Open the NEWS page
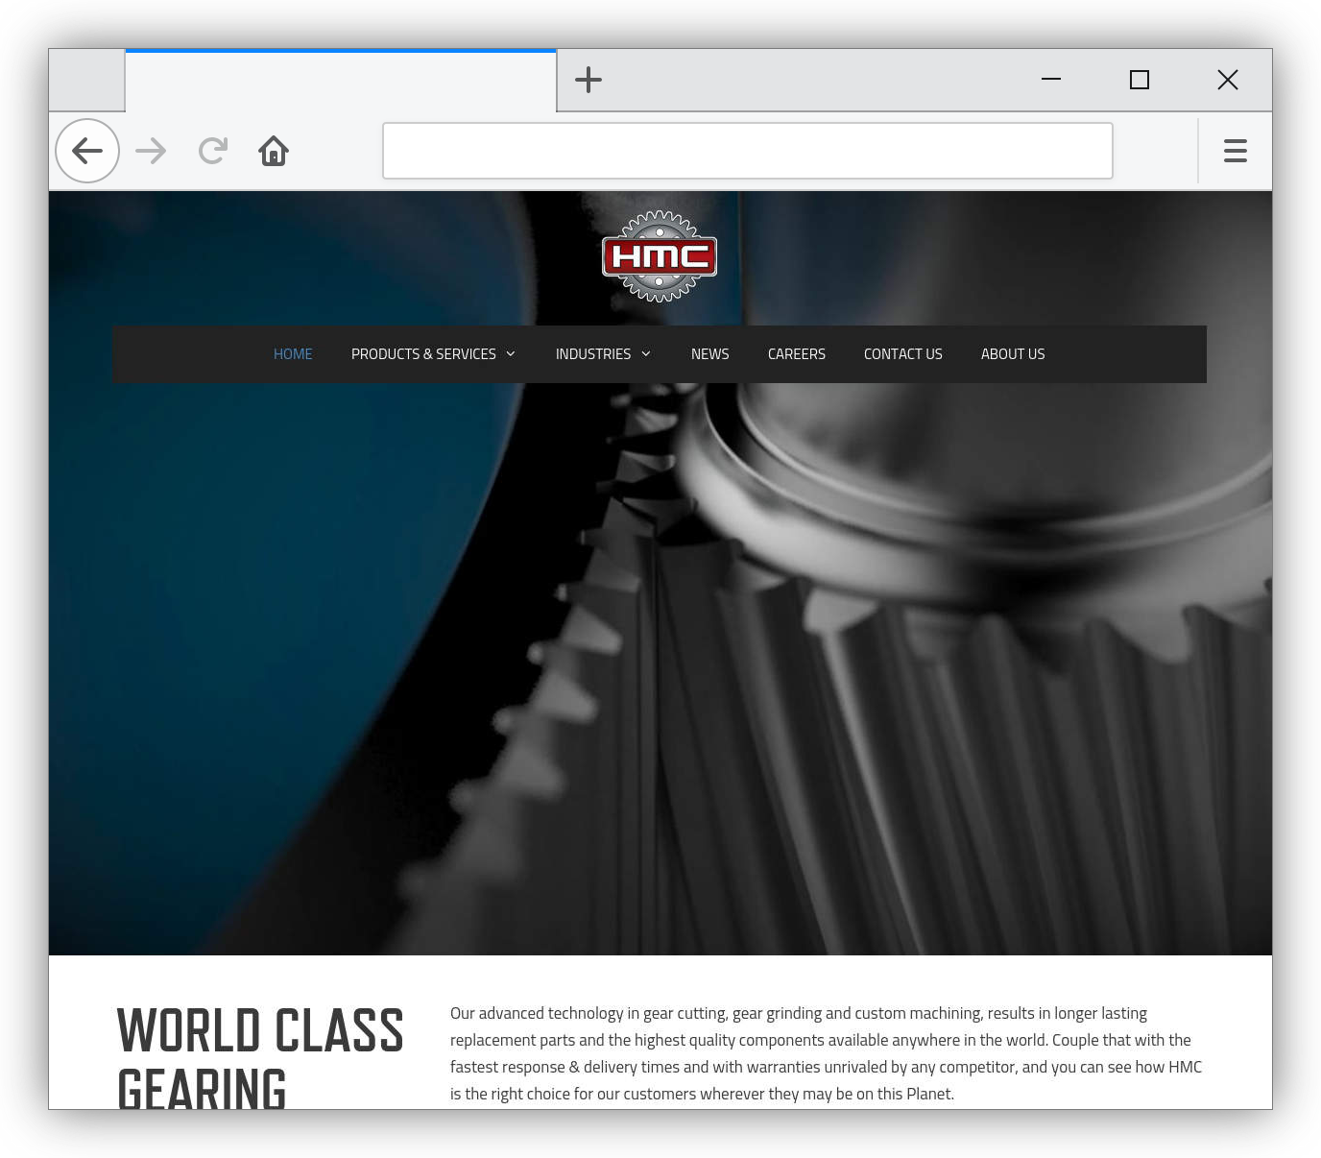 pos(710,354)
